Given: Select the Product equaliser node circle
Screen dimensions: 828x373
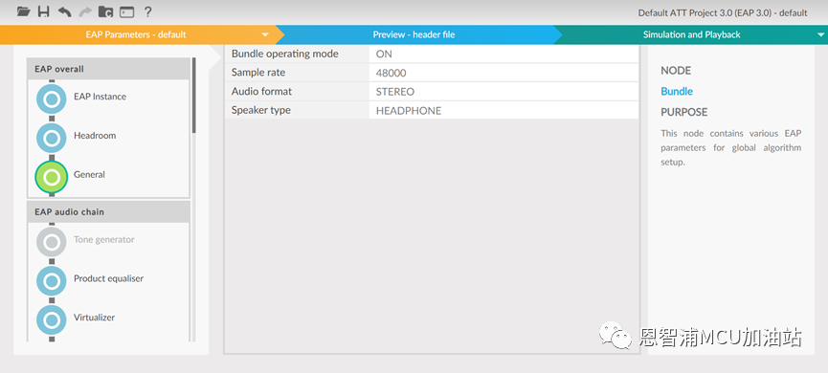Looking at the screenshot, I should tap(52, 280).
